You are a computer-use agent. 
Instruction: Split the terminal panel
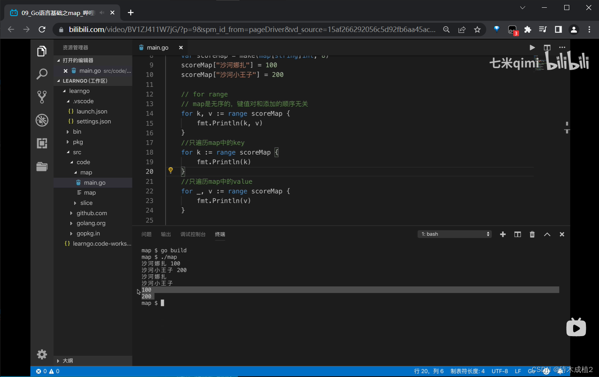[x=518, y=234]
